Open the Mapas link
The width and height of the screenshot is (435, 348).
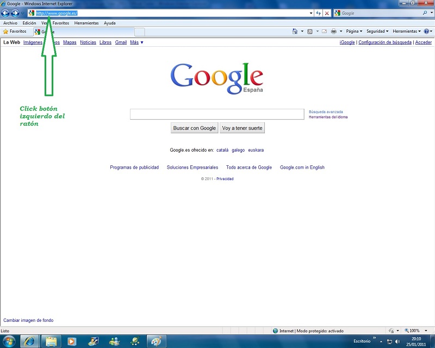coord(70,42)
